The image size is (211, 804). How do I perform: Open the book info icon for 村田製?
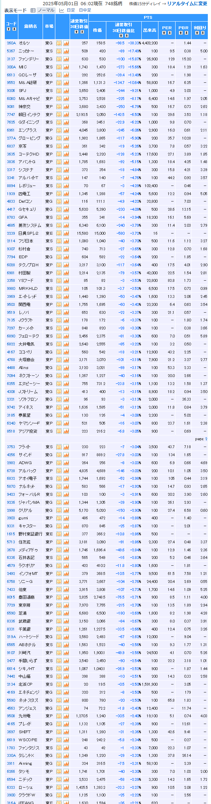59,273
